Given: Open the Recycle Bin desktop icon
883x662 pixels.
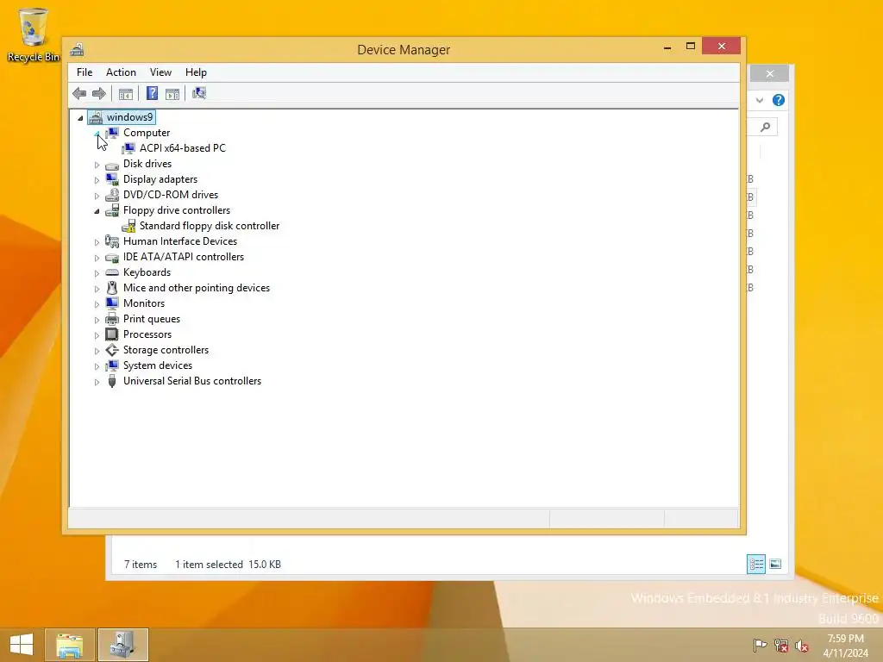Looking at the screenshot, I should [x=34, y=34].
